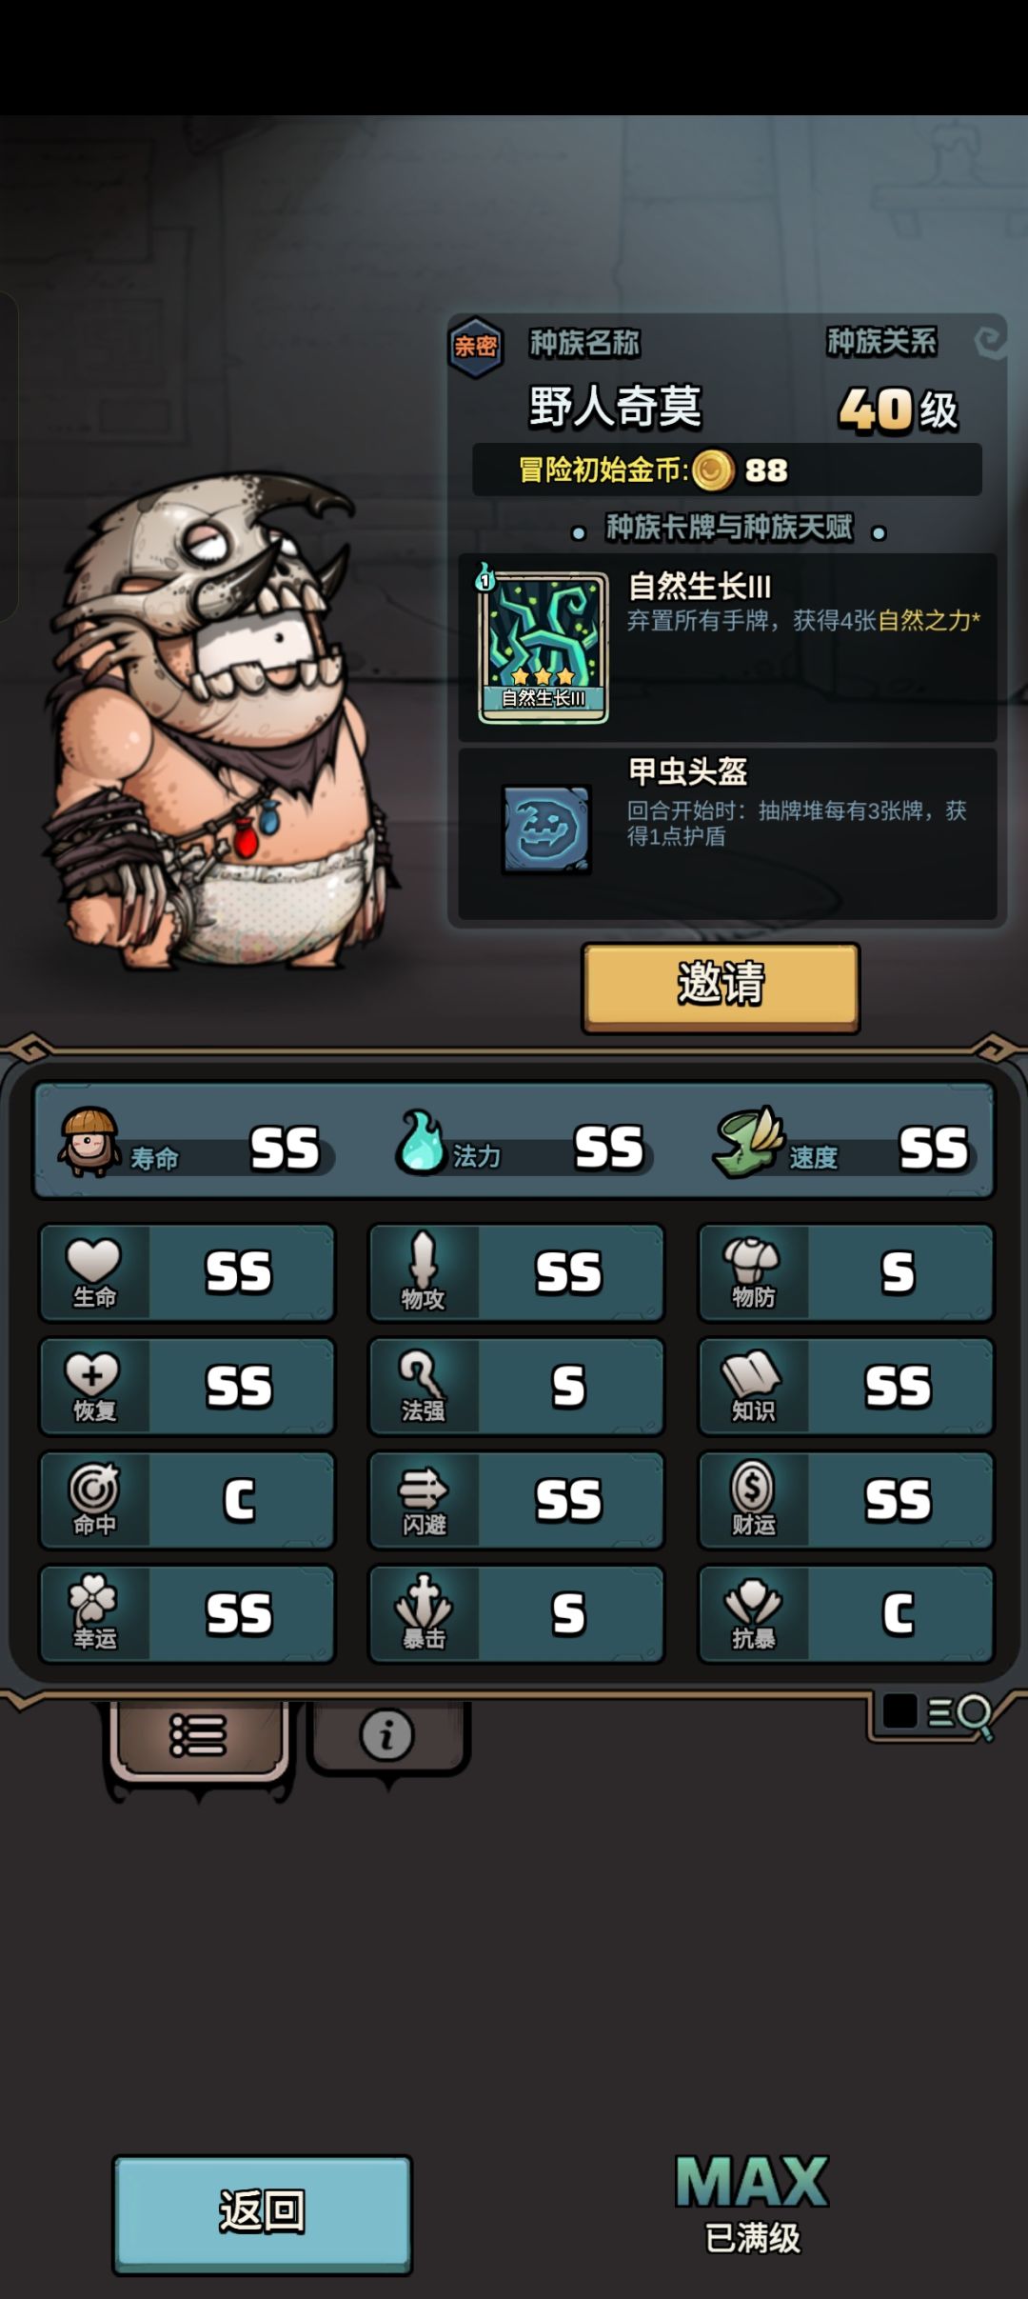1028x2299 pixels.
Task: Tap the 物攻 sword stat
Action: click(517, 1272)
